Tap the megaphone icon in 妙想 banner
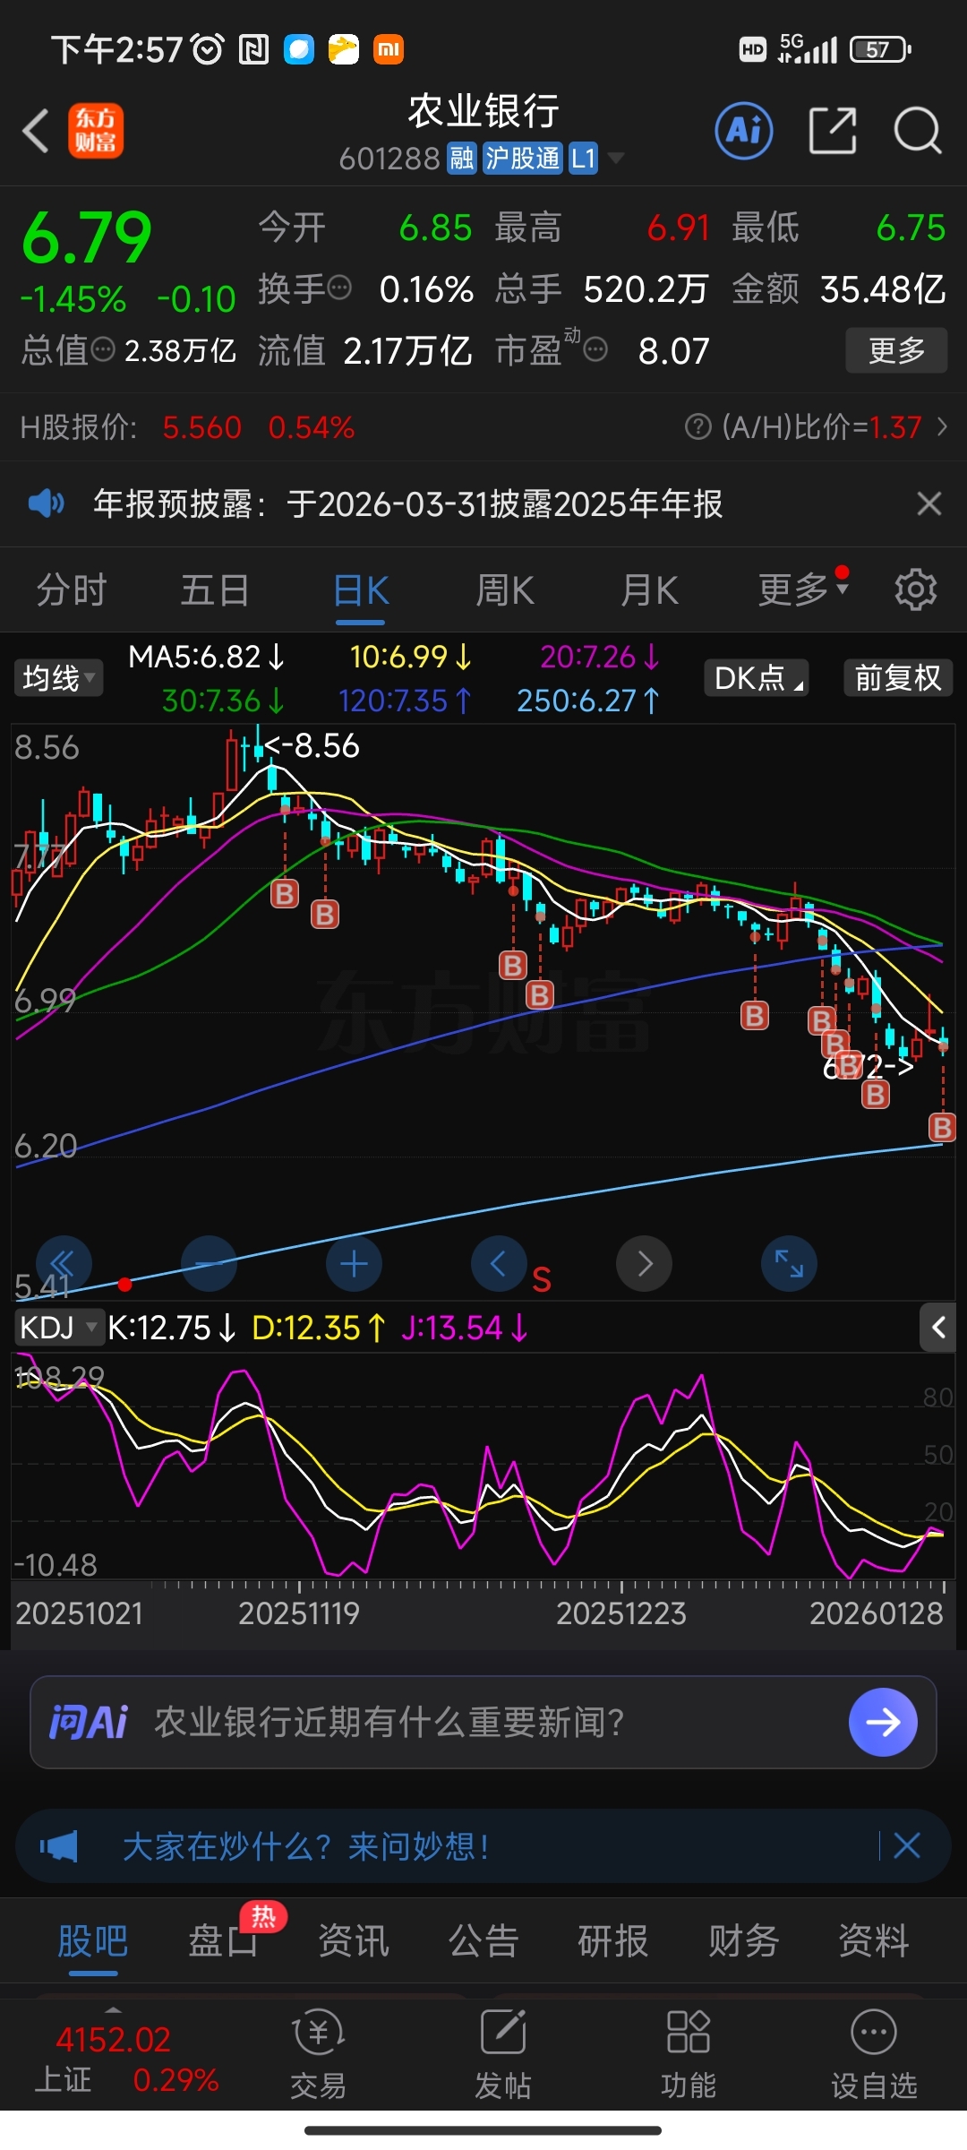The width and height of the screenshot is (967, 2150). (59, 1845)
